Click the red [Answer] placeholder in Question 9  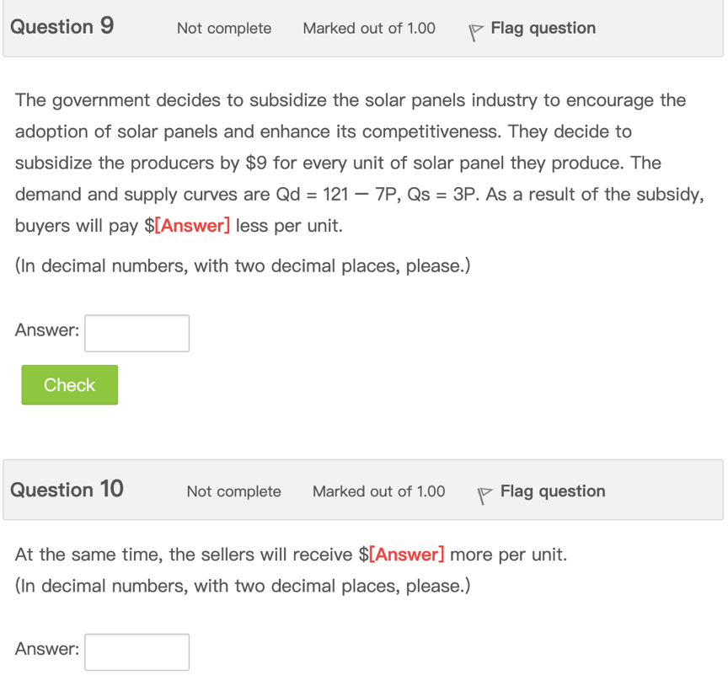pyautogui.click(x=194, y=225)
